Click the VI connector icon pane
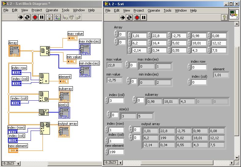The image size is (241, 167). [x=234, y=15]
